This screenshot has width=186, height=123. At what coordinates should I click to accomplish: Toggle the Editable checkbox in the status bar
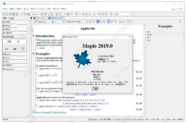point(90,119)
